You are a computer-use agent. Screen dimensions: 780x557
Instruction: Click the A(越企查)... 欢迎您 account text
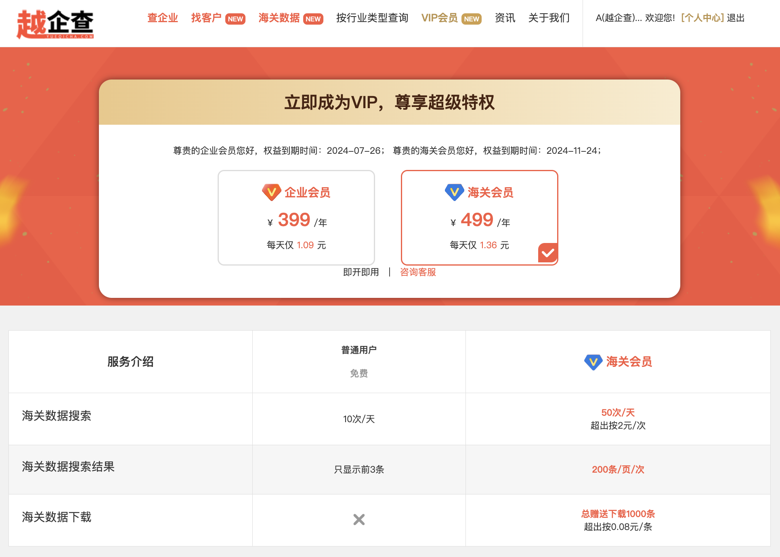click(x=635, y=18)
